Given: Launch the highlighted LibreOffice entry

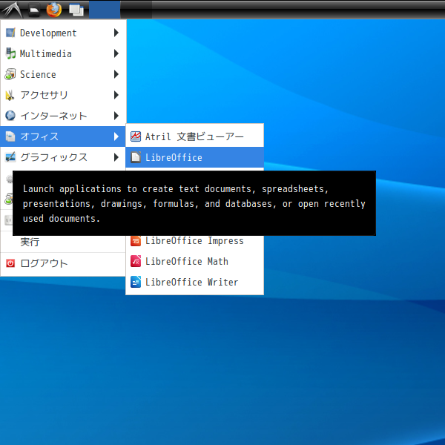Looking at the screenshot, I should pyautogui.click(x=194, y=157).
